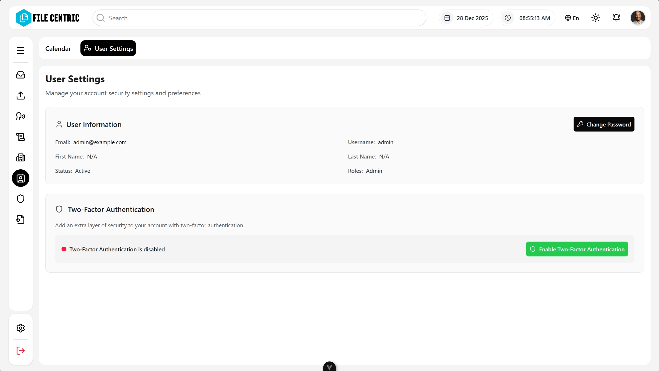Open the documents scroll icon in sidebar
The width and height of the screenshot is (659, 371).
tap(20, 137)
